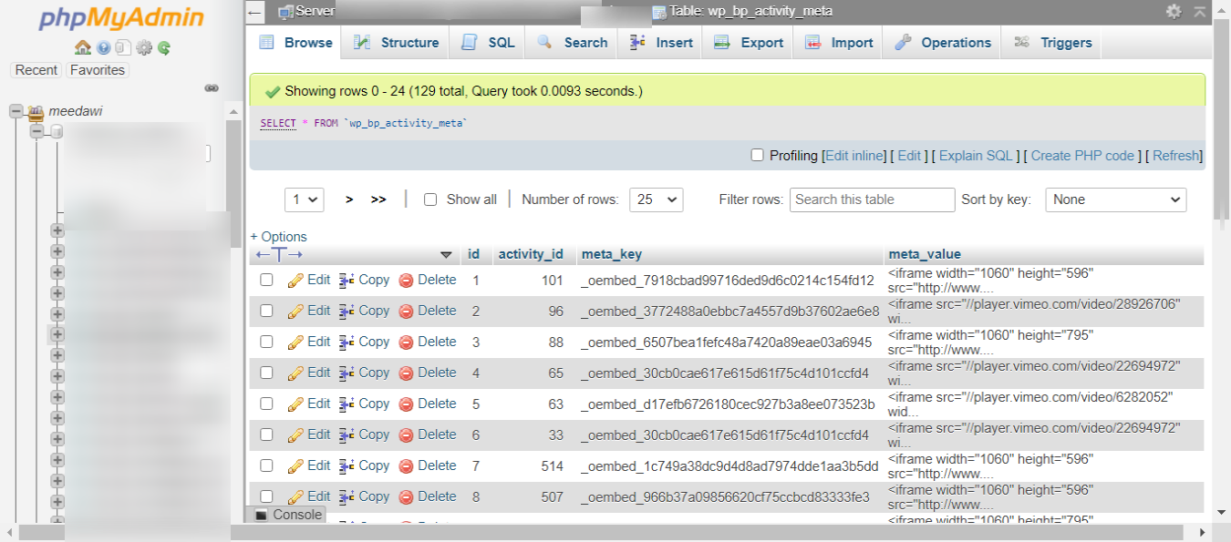Click the Console icon at bottom
The height and width of the screenshot is (542, 1231).
point(261,515)
